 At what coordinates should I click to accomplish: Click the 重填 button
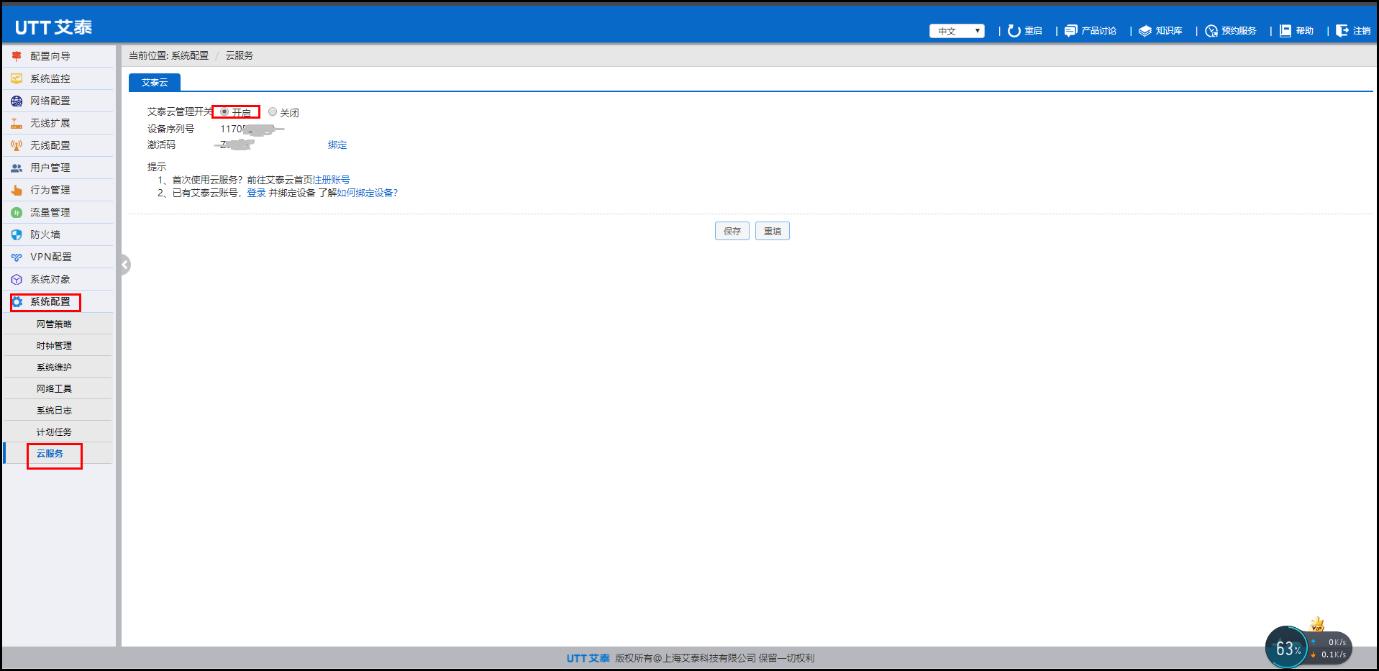click(x=773, y=231)
